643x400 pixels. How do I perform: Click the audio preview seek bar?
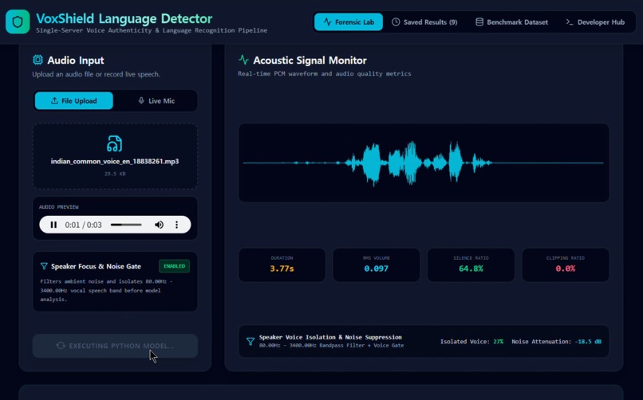(126, 225)
